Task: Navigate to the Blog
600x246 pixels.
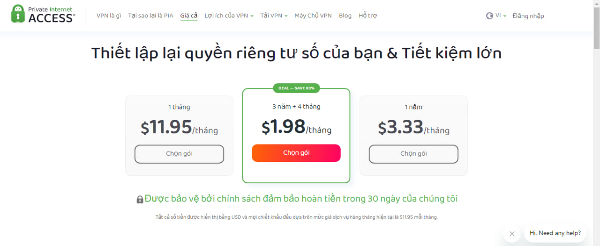Action: pos(345,15)
